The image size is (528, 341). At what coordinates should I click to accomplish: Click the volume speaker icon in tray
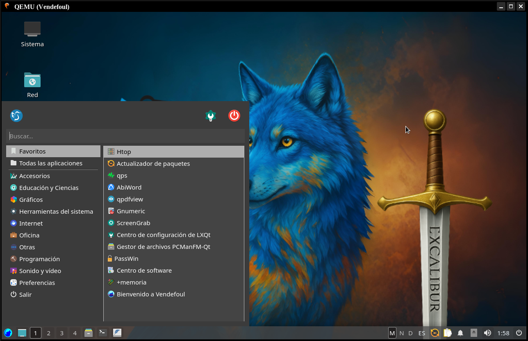click(487, 333)
